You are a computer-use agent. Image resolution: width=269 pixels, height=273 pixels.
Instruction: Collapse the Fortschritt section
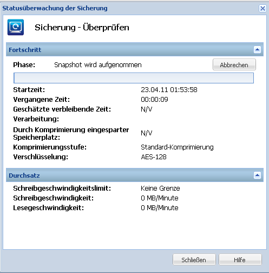257,49
